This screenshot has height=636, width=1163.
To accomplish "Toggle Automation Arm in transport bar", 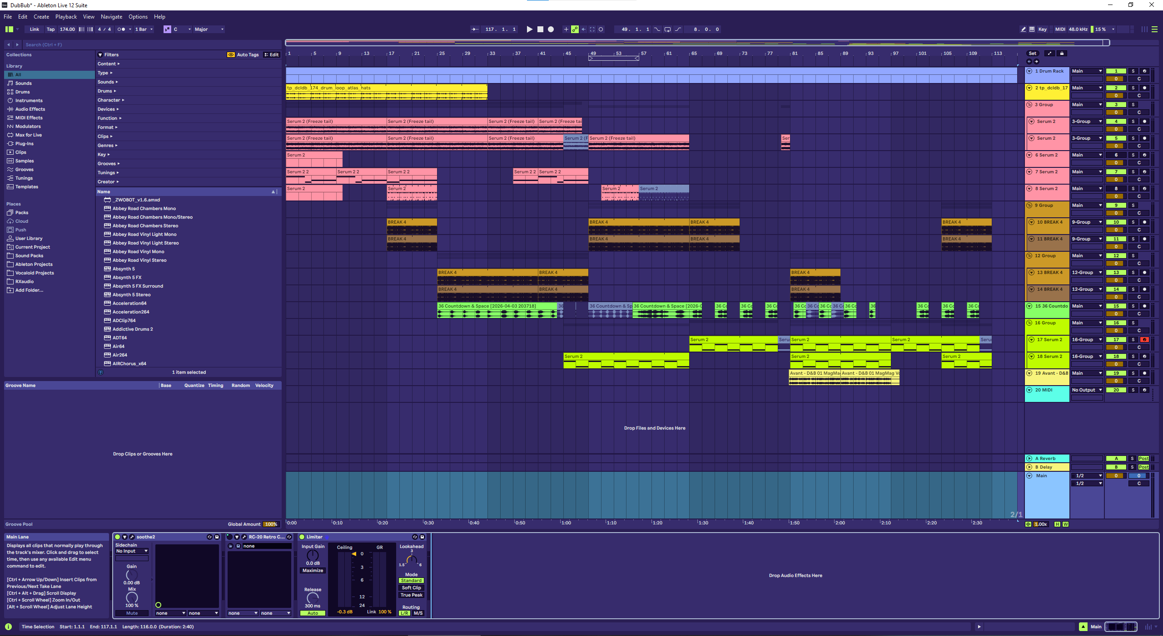I will point(575,29).
